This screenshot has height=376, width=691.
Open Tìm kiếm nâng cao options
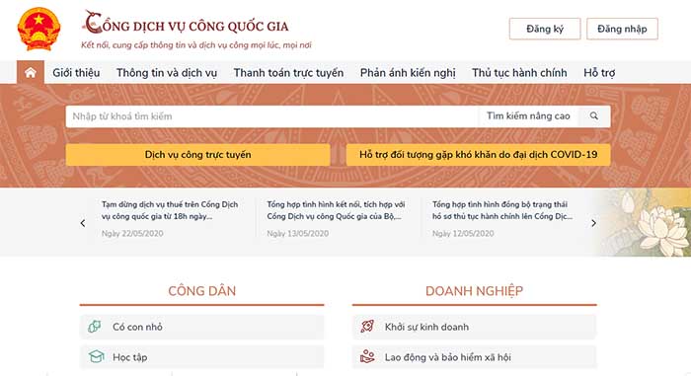(528, 116)
